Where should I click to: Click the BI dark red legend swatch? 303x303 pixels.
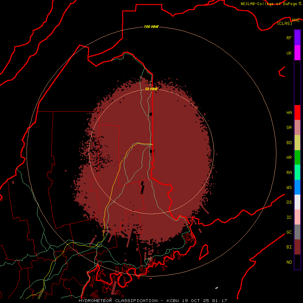297,247
